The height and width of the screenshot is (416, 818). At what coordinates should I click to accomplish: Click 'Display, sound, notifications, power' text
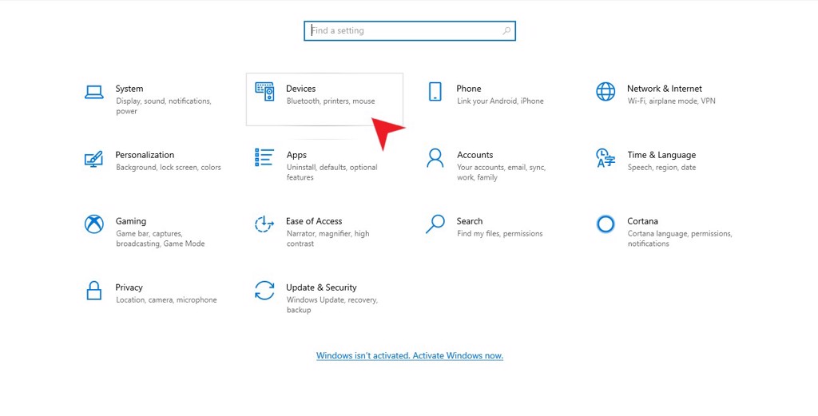[163, 106]
